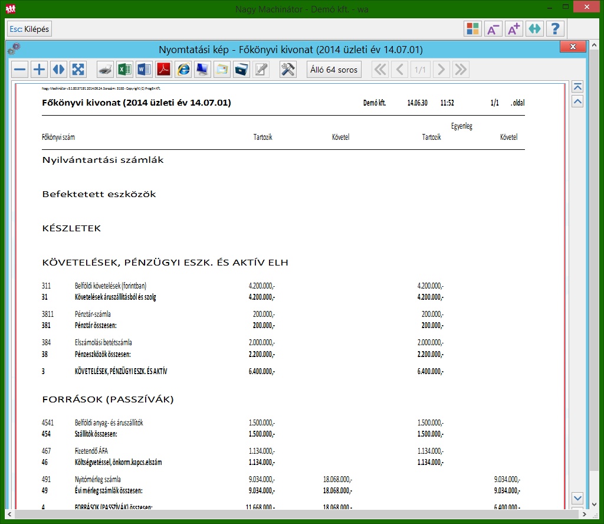Click the full-screen fit icon
Screen dimensions: 604x524
(78, 70)
